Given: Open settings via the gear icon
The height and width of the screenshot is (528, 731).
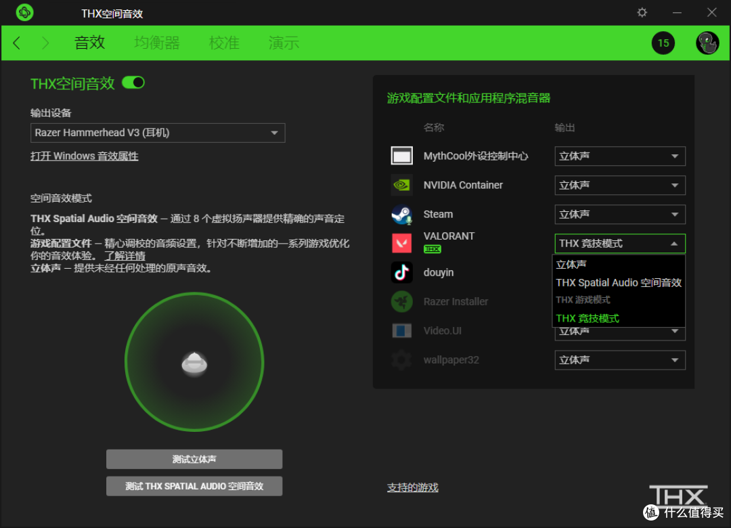Looking at the screenshot, I should pyautogui.click(x=642, y=13).
